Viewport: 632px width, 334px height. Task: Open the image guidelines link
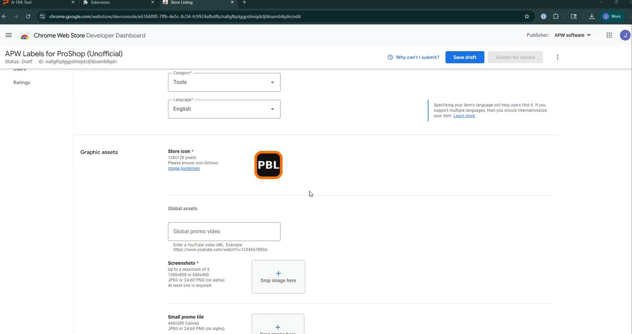click(x=184, y=168)
